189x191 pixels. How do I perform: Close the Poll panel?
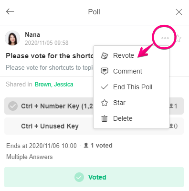click(179, 12)
